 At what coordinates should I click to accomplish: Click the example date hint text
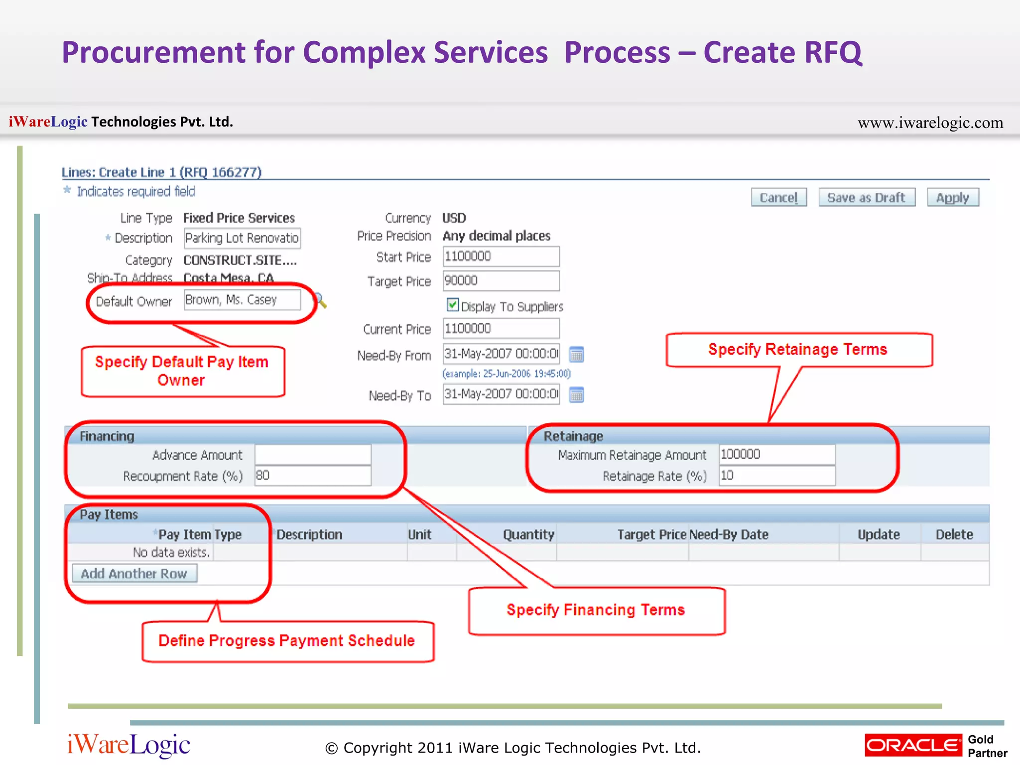pos(507,374)
